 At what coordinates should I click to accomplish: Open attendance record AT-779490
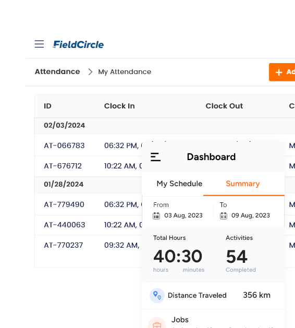(x=64, y=204)
